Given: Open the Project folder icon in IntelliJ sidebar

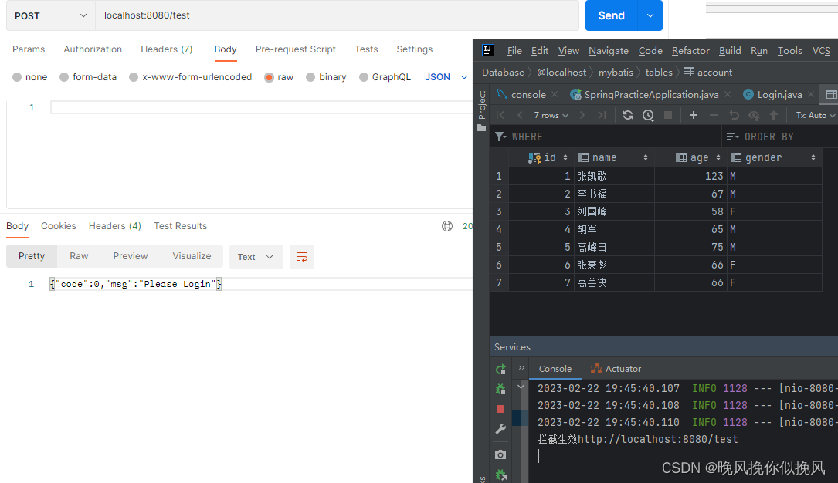Looking at the screenshot, I should pos(481,128).
